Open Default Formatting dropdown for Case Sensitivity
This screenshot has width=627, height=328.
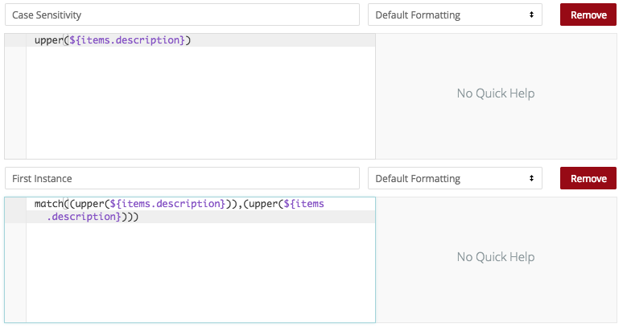[x=455, y=15]
